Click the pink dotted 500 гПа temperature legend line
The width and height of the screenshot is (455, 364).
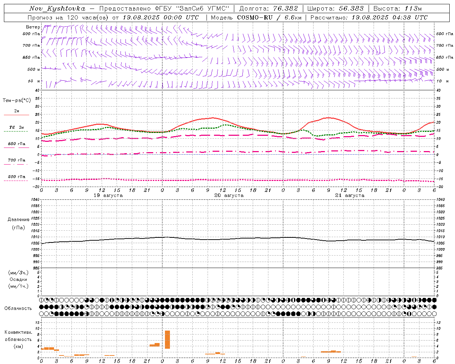[16, 181]
